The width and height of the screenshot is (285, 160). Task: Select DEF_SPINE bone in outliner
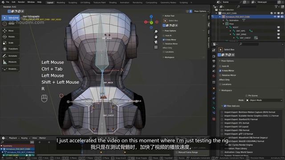click(x=241, y=35)
